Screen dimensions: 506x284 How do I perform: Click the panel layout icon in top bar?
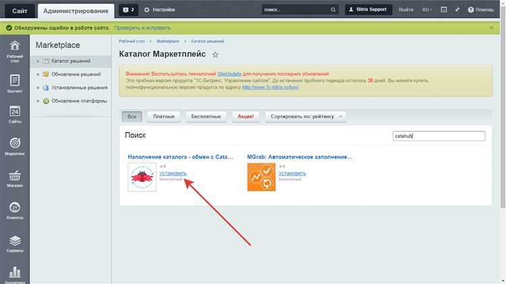[444, 9]
